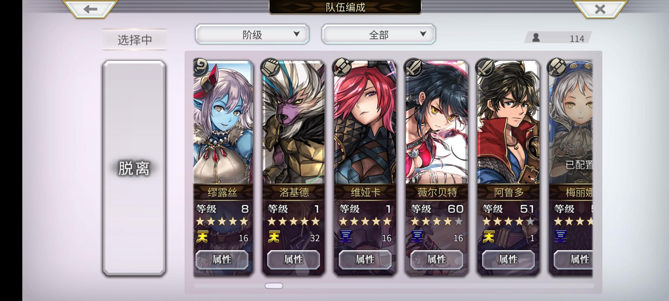Click the 脱离 remove slot button

point(134,168)
